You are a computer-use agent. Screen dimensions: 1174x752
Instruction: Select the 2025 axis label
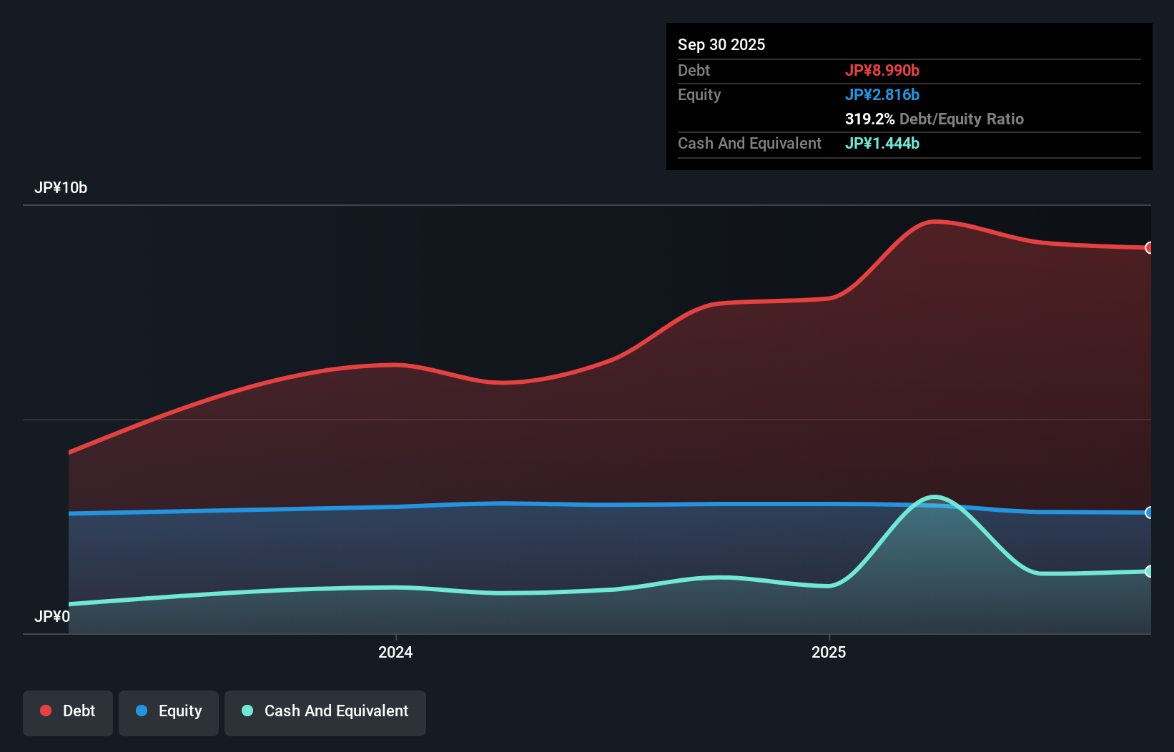coord(829,651)
